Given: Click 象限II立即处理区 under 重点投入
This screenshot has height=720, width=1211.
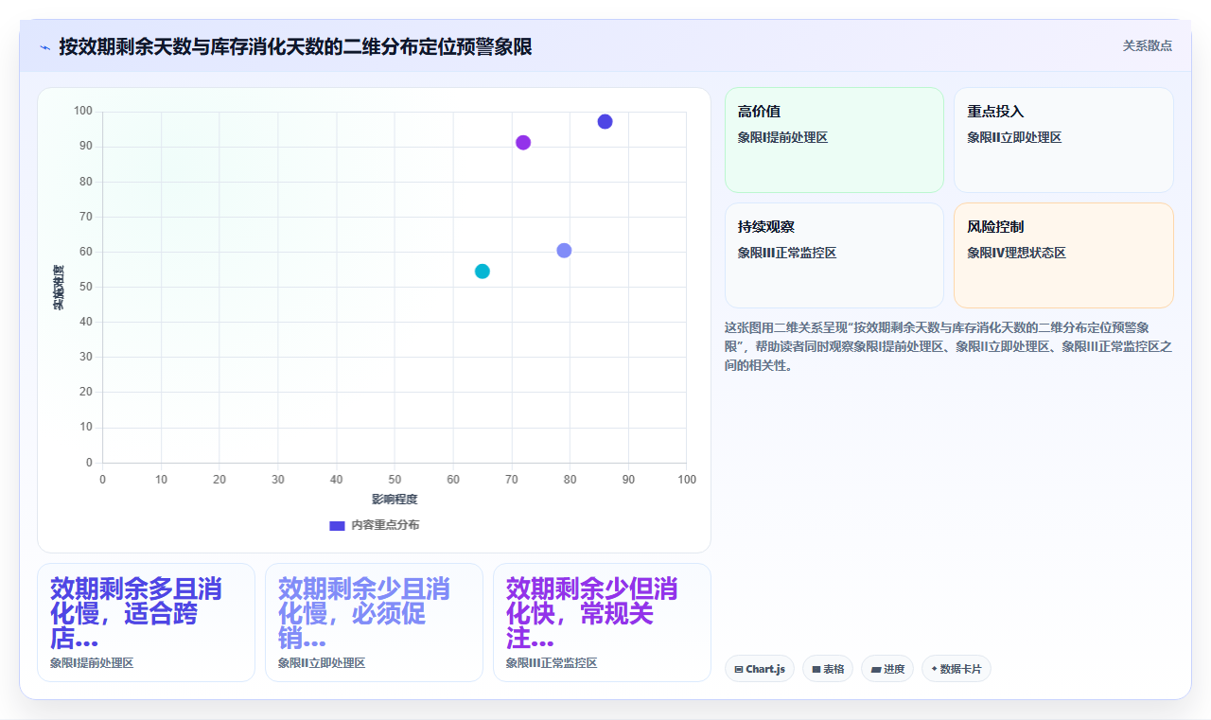Looking at the screenshot, I should tap(1014, 137).
